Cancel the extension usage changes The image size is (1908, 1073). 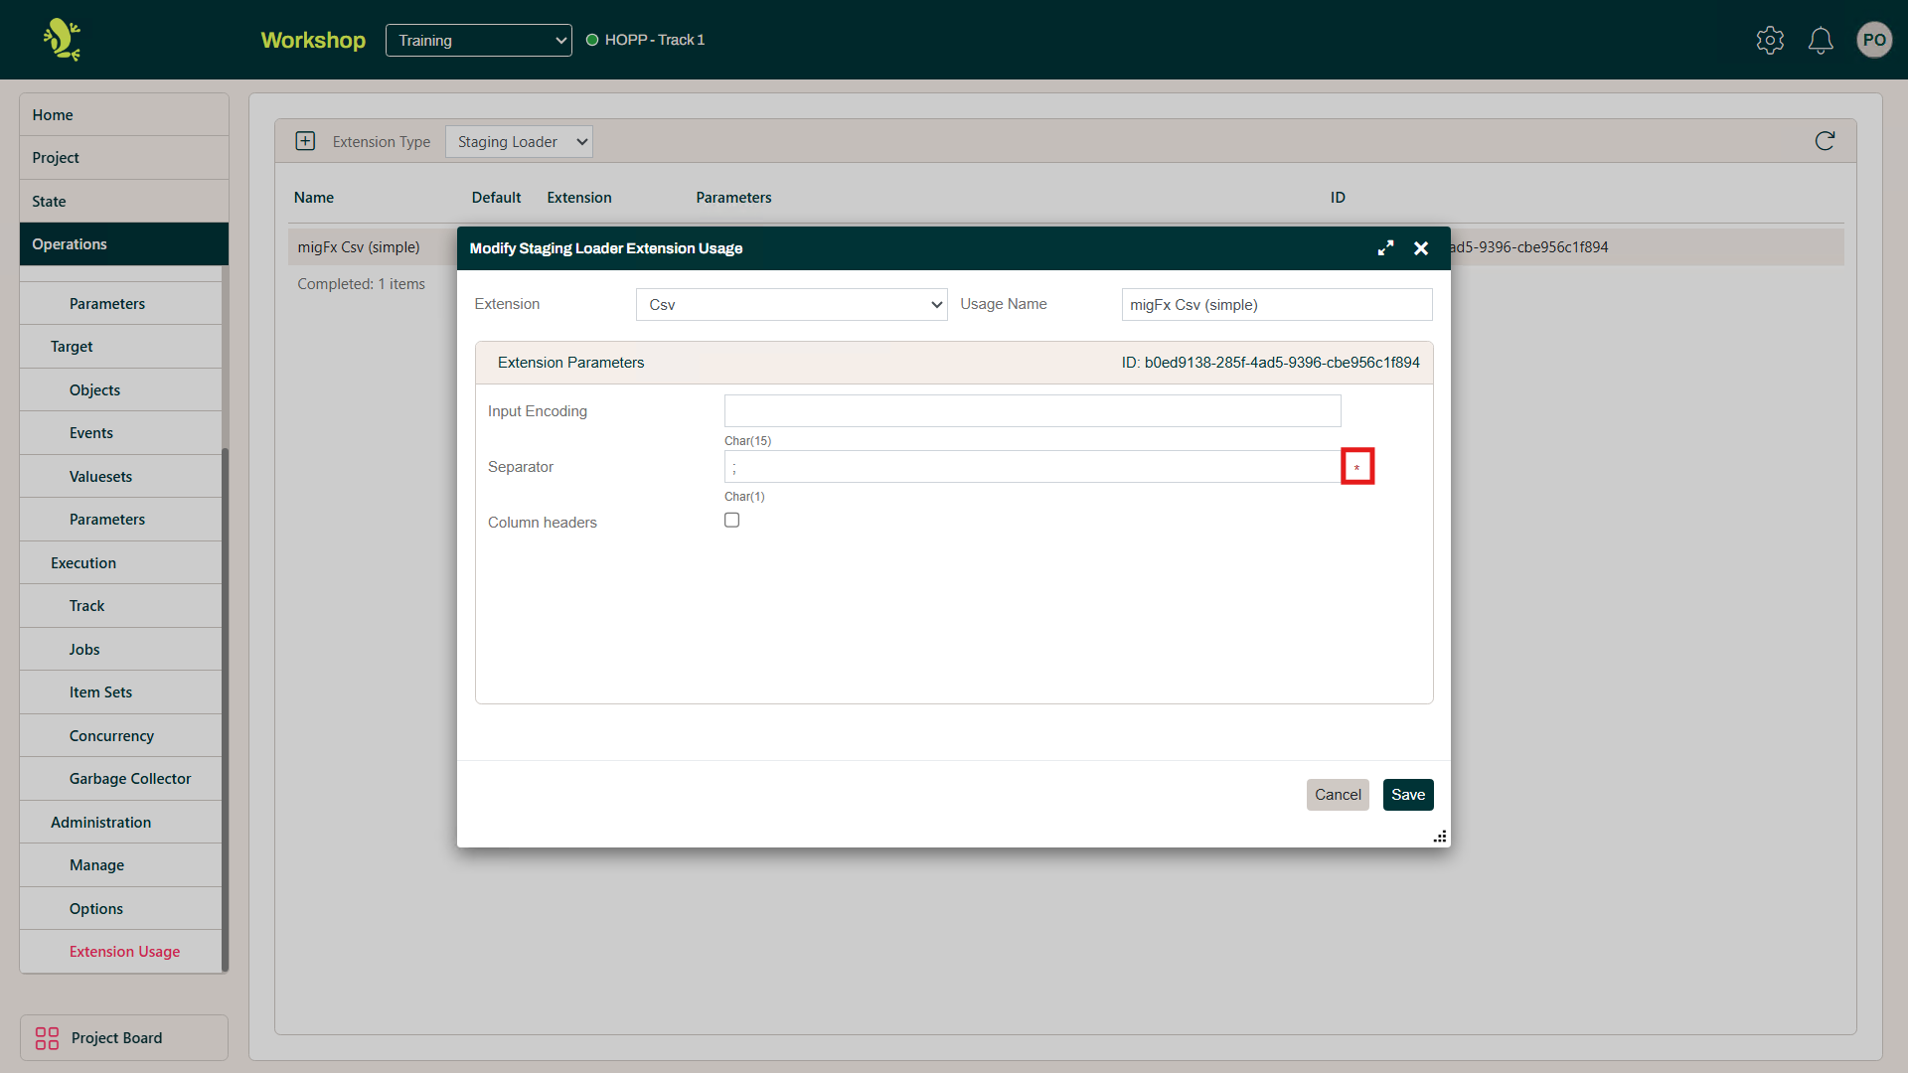(x=1338, y=794)
